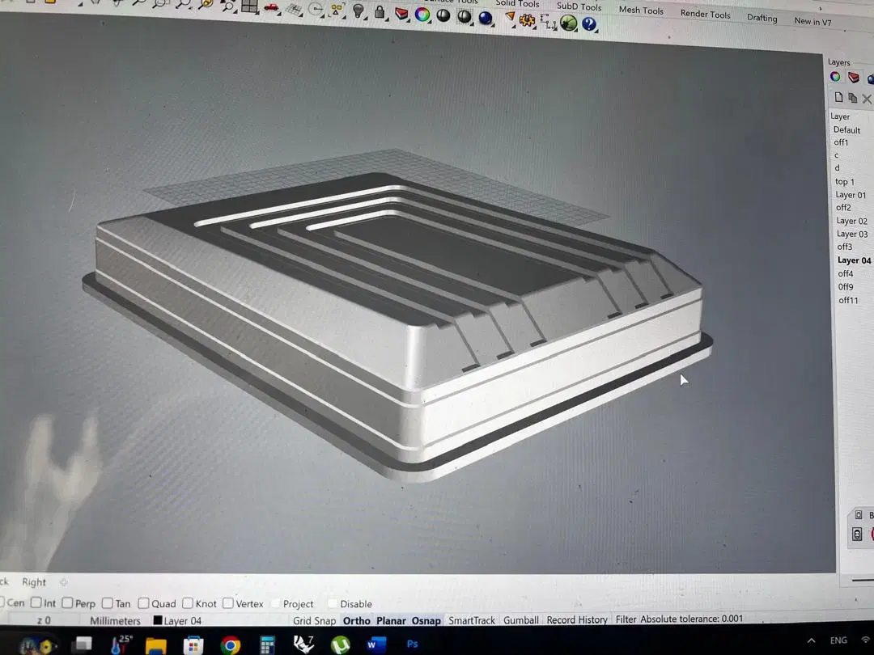This screenshot has height=655, width=874.
Task: Show hidden system tray icons chevron
Action: (811, 640)
